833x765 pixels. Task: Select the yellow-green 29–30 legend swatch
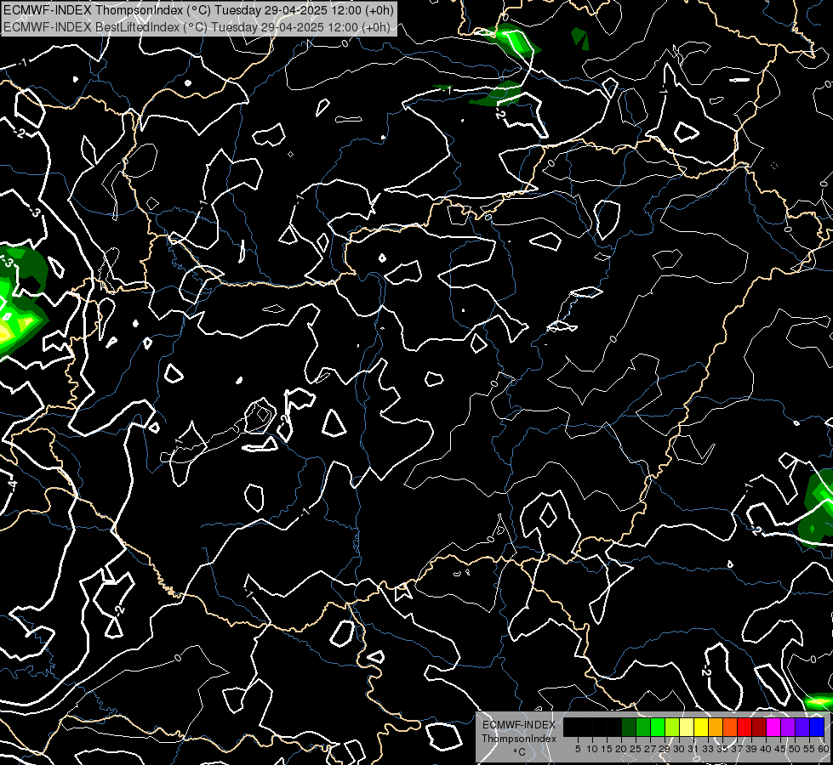point(672,727)
